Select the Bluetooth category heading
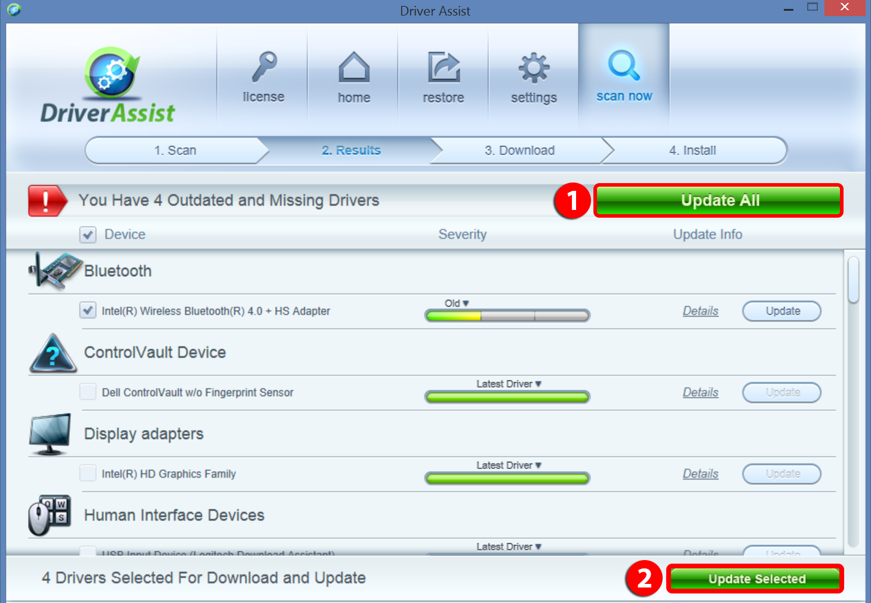Image resolution: width=871 pixels, height=603 pixels. pyautogui.click(x=118, y=271)
